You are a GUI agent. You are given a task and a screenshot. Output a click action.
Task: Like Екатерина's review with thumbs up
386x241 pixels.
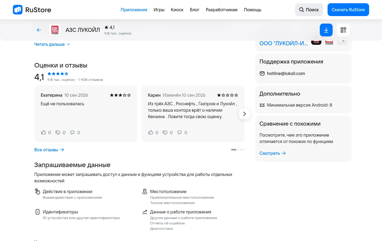click(x=43, y=132)
